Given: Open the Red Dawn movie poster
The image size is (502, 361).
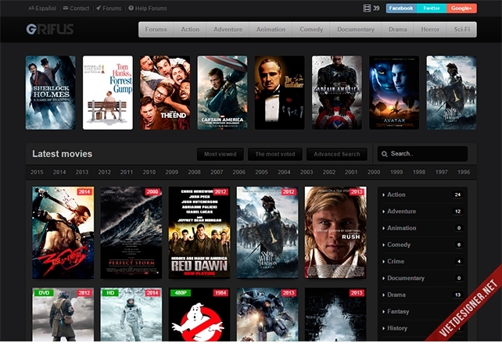Looking at the screenshot, I should (199, 233).
